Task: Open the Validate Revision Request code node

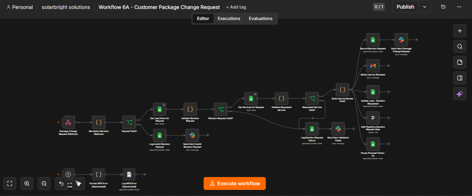Action: pos(190,109)
